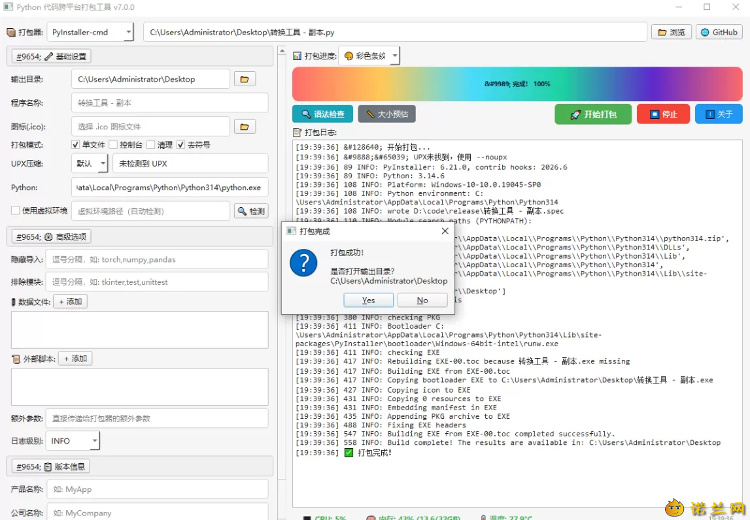Click the 大小预估 size estimate button
Viewport: 750px width, 520px height.
point(386,114)
